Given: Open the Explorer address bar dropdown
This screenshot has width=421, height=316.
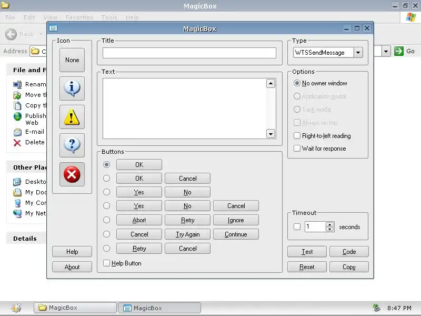Looking at the screenshot, I should click(386, 51).
